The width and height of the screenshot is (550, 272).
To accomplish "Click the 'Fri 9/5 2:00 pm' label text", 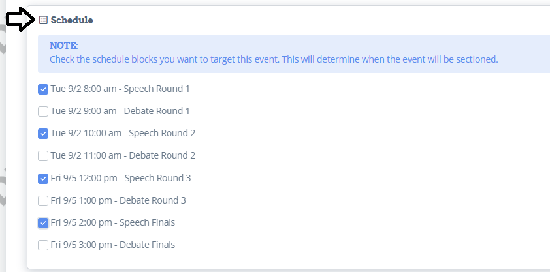I will click(x=82, y=222).
